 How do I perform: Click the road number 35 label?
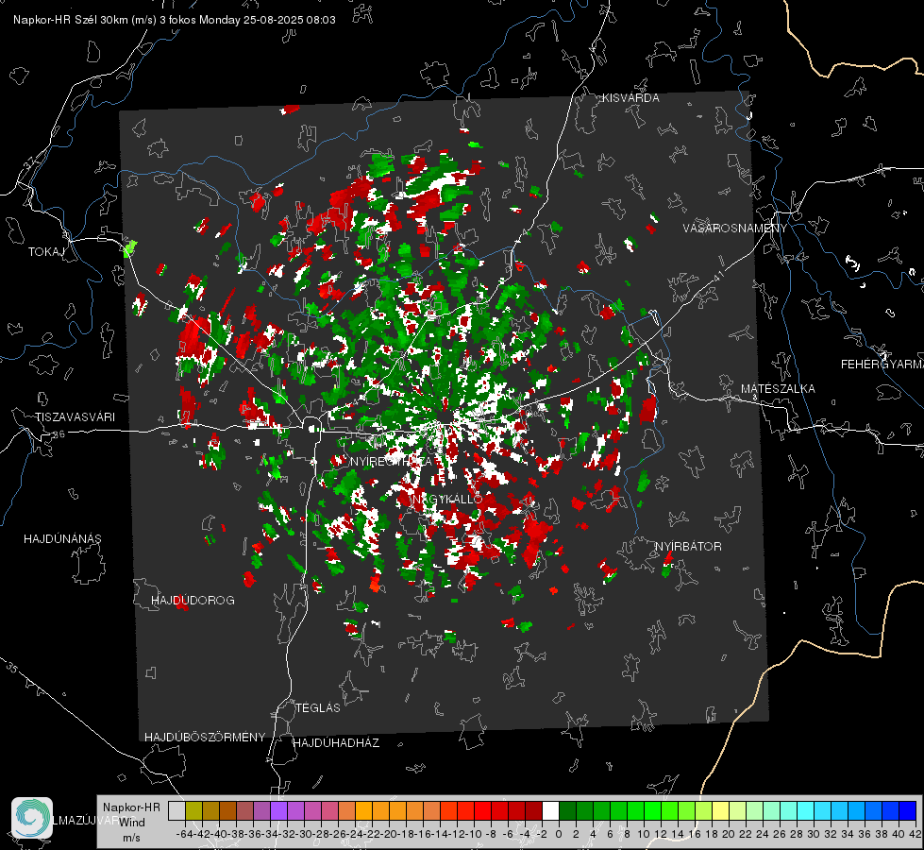(12, 668)
